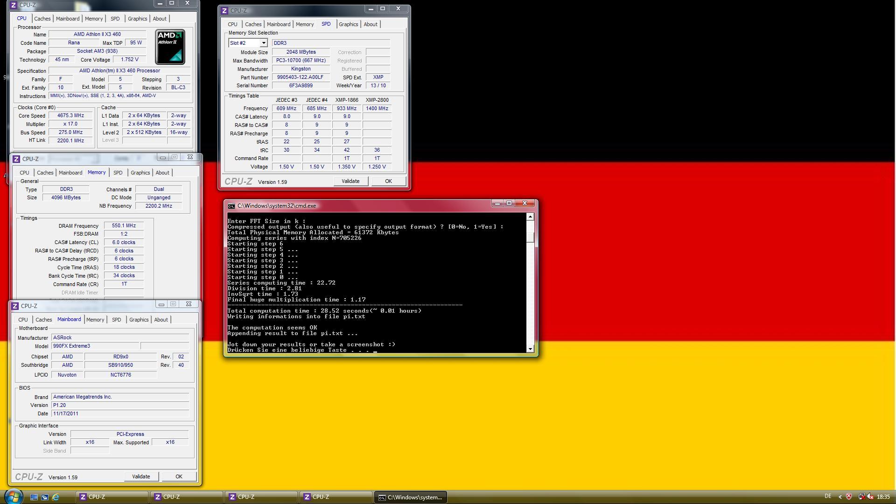The image size is (896, 504).
Task: Show hidden tray icons arrow
Action: (840, 497)
